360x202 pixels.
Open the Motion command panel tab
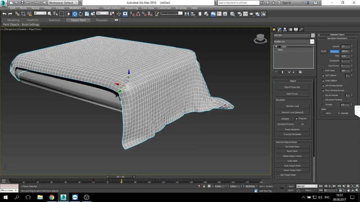click(291, 29)
